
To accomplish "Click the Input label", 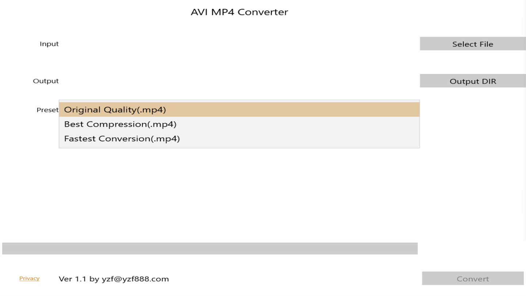I will point(49,44).
